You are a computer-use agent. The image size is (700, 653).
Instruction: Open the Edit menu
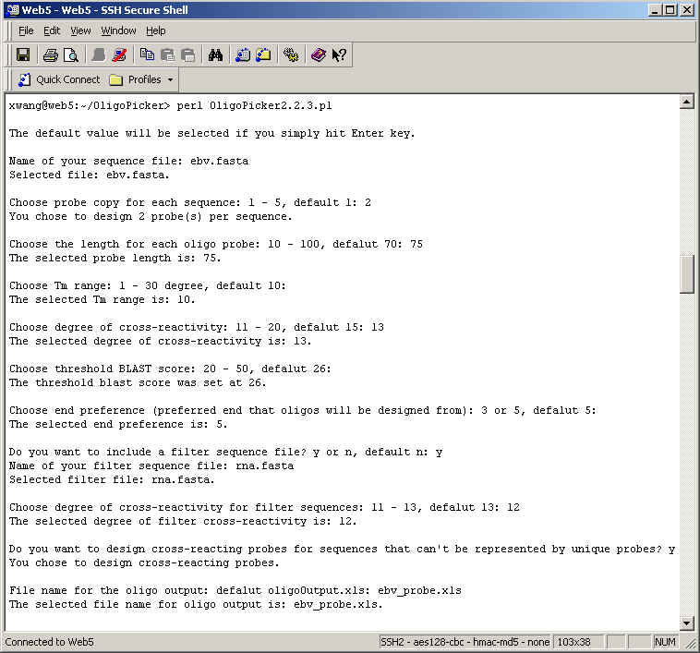click(x=52, y=30)
